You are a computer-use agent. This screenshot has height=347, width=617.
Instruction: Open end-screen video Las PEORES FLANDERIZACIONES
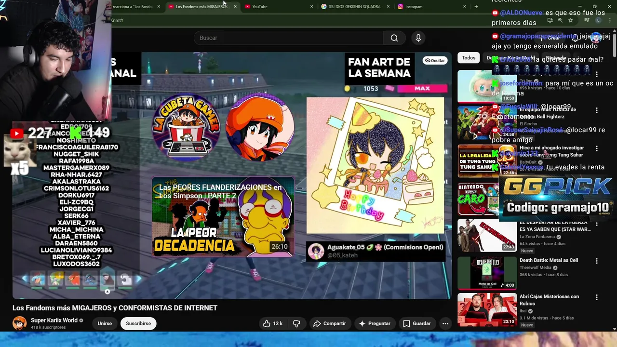pos(223,217)
